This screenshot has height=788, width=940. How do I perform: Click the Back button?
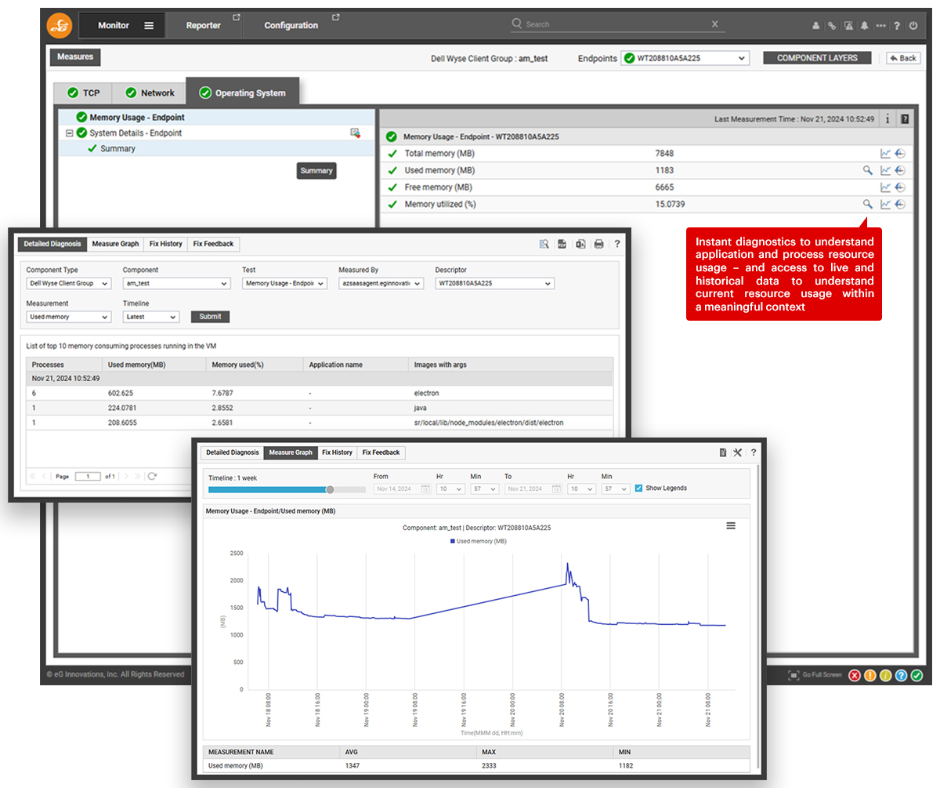click(x=903, y=58)
